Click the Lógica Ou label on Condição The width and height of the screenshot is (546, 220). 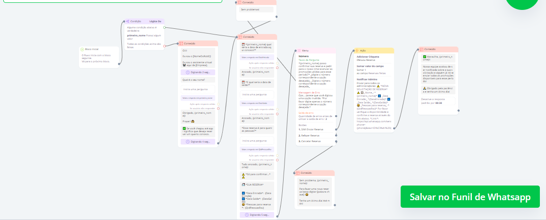click(155, 21)
